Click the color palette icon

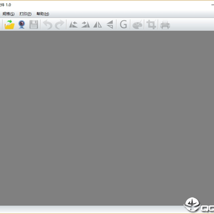pyautogui.click(x=137, y=25)
